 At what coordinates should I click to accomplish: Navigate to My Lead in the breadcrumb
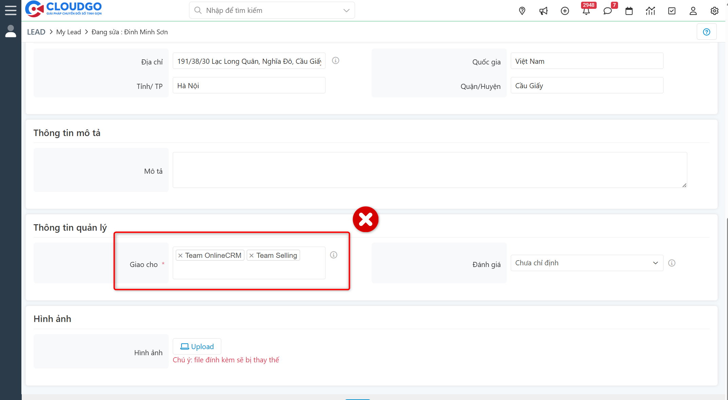click(69, 32)
